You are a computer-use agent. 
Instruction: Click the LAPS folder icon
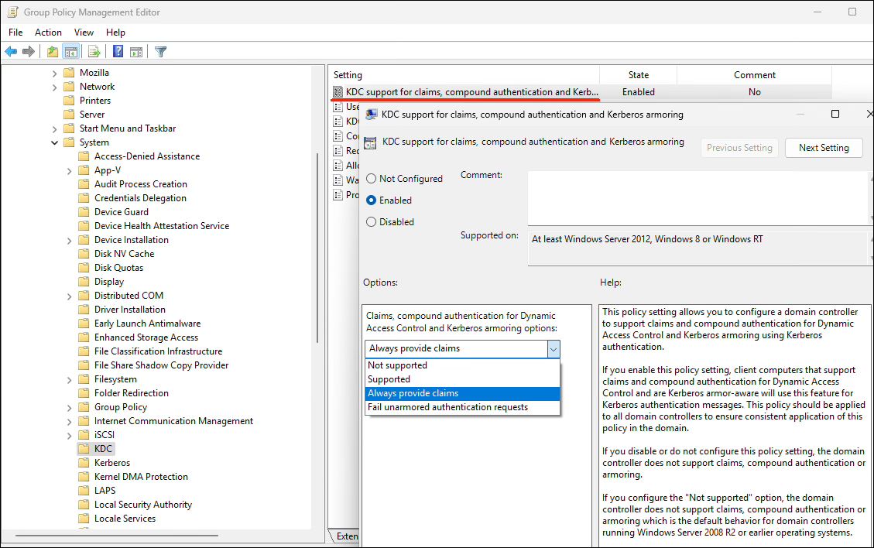pos(84,491)
